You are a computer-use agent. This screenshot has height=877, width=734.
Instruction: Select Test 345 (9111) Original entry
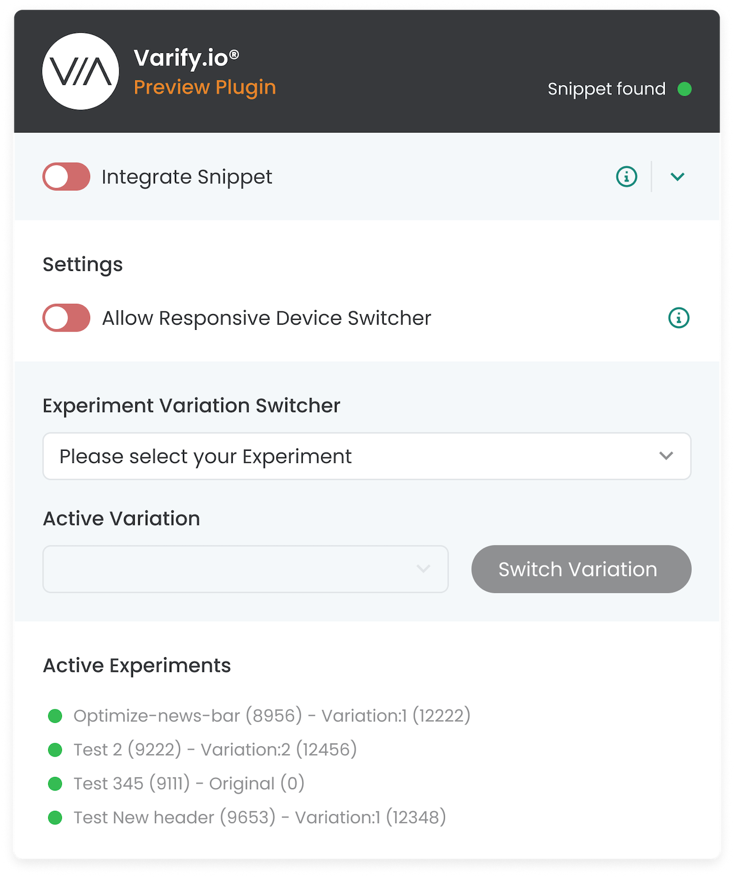[x=189, y=784]
